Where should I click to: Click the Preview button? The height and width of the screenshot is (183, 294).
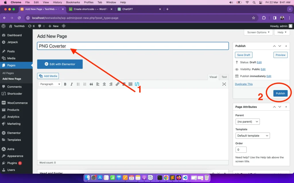click(280, 55)
